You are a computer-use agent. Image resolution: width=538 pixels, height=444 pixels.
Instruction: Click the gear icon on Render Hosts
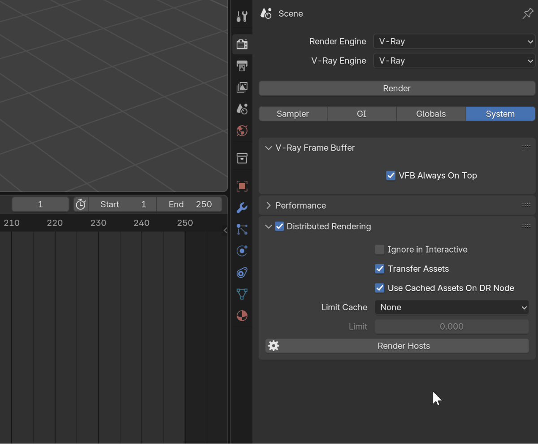tap(273, 346)
